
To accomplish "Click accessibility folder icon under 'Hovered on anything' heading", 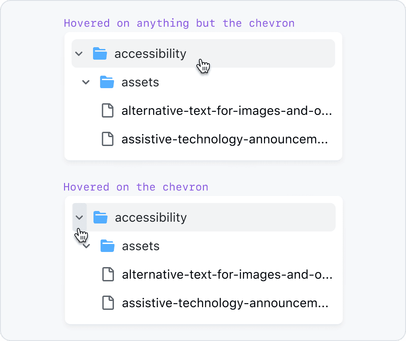I will pos(100,54).
